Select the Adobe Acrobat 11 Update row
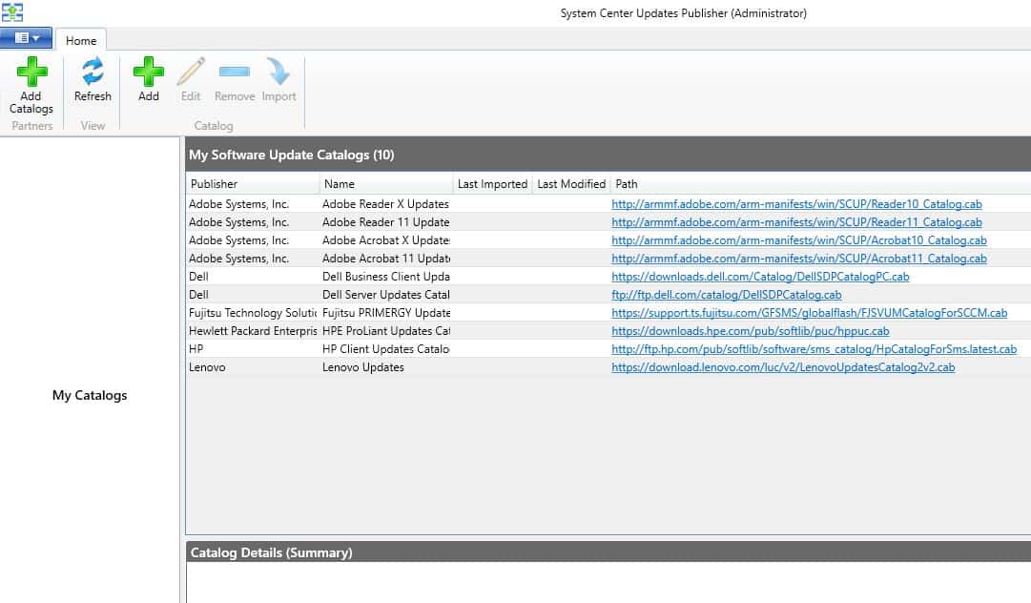The image size is (1031, 603). [608, 259]
